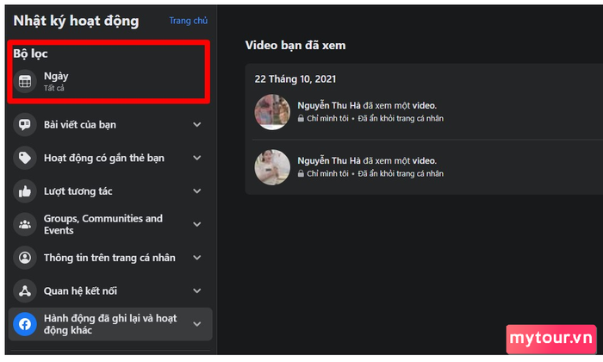Click the connections icon for Quan hệ kết nối
This screenshot has width=603, height=362.
point(25,290)
